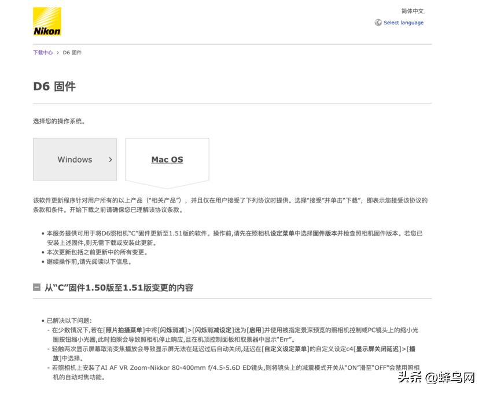Click bold text 闪烁消减设定

[x=213, y=330]
